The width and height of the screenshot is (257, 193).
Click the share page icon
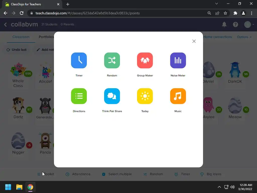[217, 13]
